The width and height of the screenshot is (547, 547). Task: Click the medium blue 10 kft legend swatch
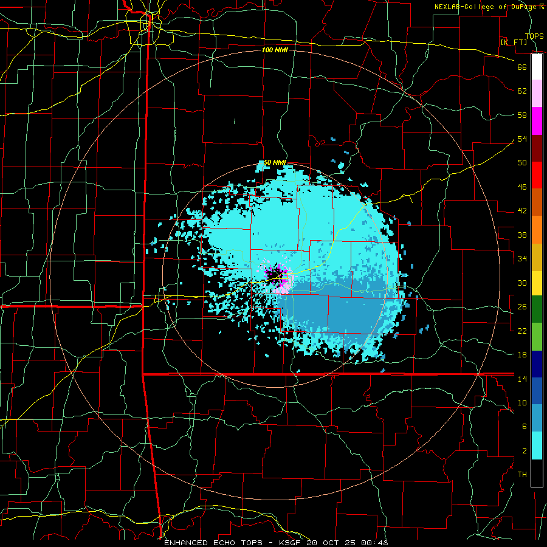(x=537, y=391)
